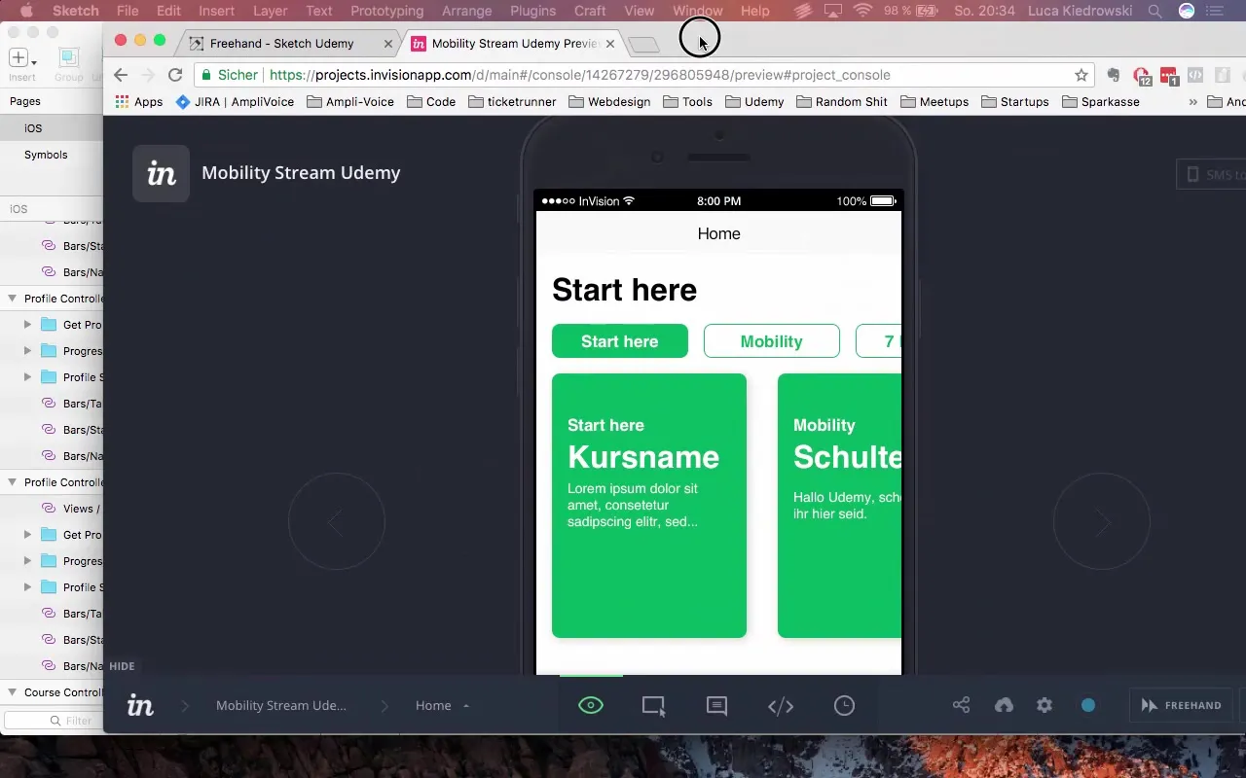Open the Ampli-Voice bookmarks folder
This screenshot has height=778, width=1246.
click(350, 101)
